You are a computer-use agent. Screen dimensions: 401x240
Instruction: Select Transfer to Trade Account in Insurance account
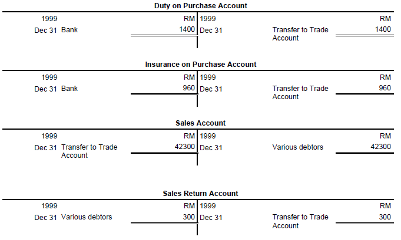pos(300,93)
